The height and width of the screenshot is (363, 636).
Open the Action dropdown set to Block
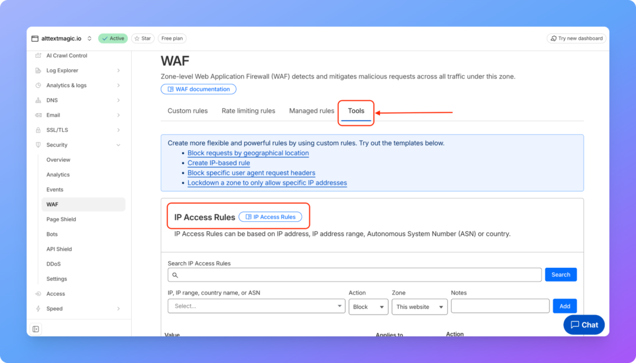point(368,306)
